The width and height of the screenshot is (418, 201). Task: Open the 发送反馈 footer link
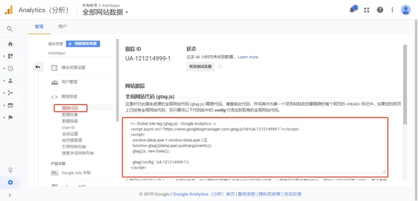coord(293,194)
